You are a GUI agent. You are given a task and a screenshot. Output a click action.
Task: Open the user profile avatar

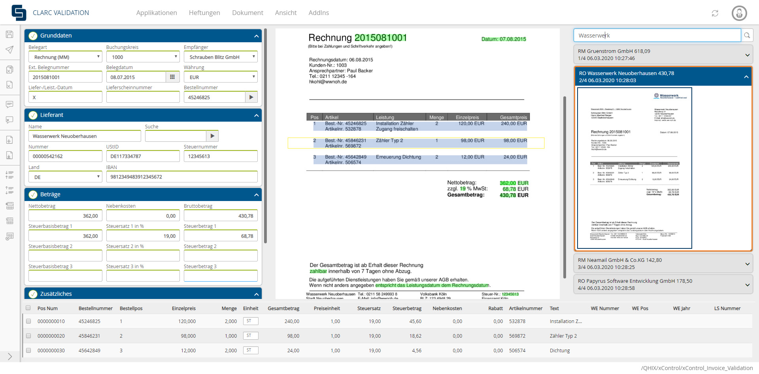739,13
